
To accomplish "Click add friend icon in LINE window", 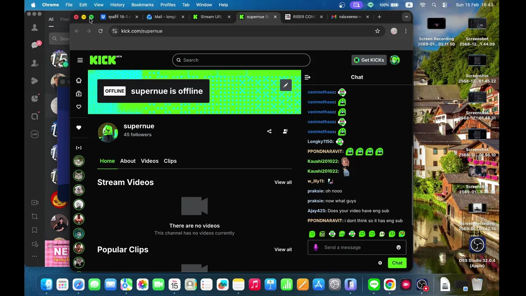I will 35,63.
